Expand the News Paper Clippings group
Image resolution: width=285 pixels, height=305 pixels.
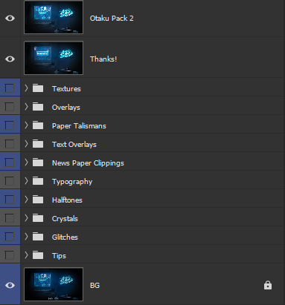tap(26, 163)
